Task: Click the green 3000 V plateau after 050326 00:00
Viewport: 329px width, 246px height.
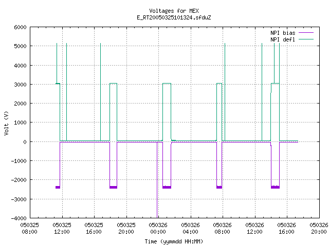Action: click(167, 83)
